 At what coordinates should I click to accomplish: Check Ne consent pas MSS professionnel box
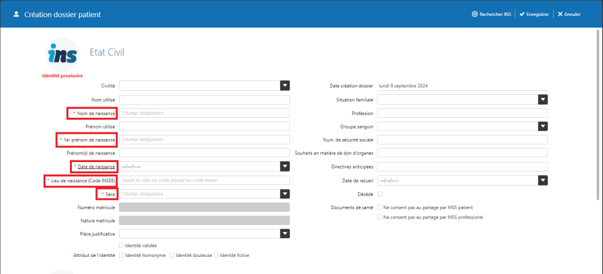380,217
